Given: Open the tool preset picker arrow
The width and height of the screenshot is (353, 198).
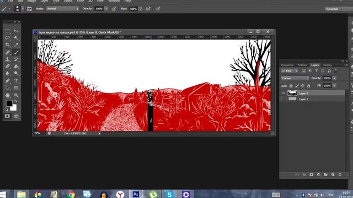Looking at the screenshot, I should point(9,9).
